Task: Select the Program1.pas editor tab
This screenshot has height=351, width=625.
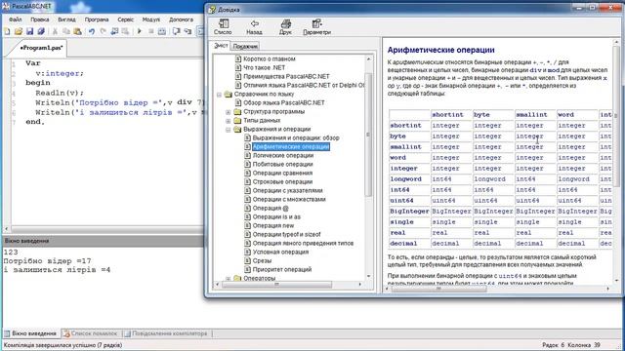Action: [41, 48]
